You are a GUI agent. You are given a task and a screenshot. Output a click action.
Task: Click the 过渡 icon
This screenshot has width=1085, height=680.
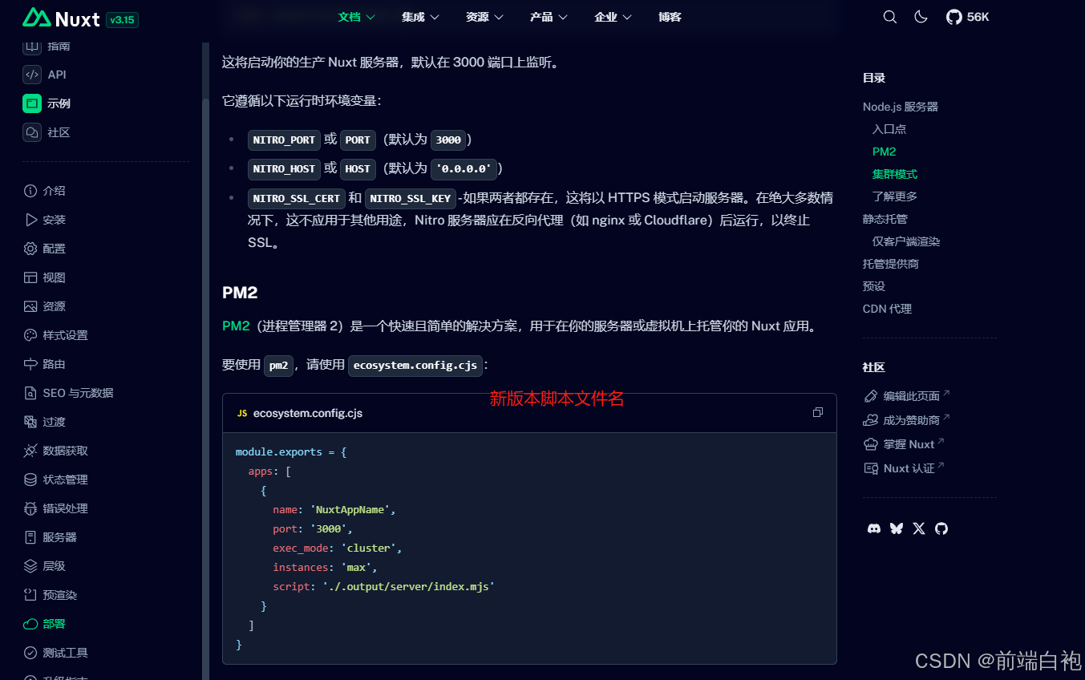click(30, 422)
